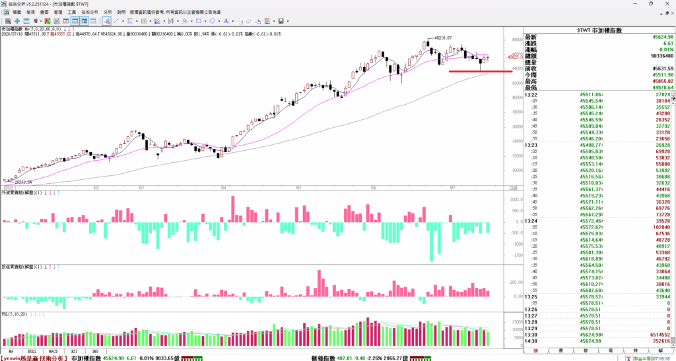This screenshot has height=361, width=676.
Task: Select the parallel channel lines tool
Action: point(171,20)
